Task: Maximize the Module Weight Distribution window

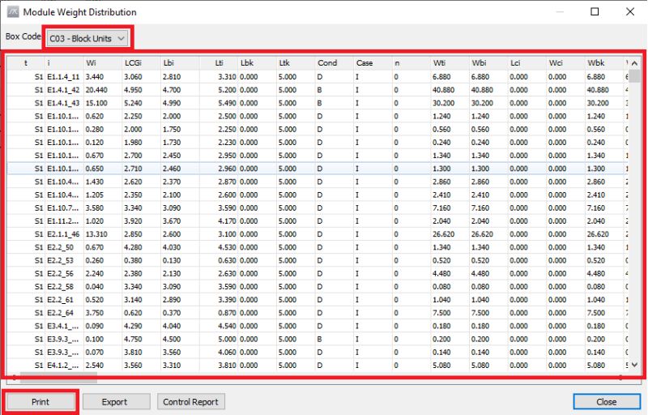Action: pos(595,11)
